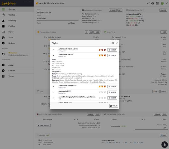Screen dimensions: 169x149
Task: Collapse the Amerikansk IPA details
Action: click(53, 55)
